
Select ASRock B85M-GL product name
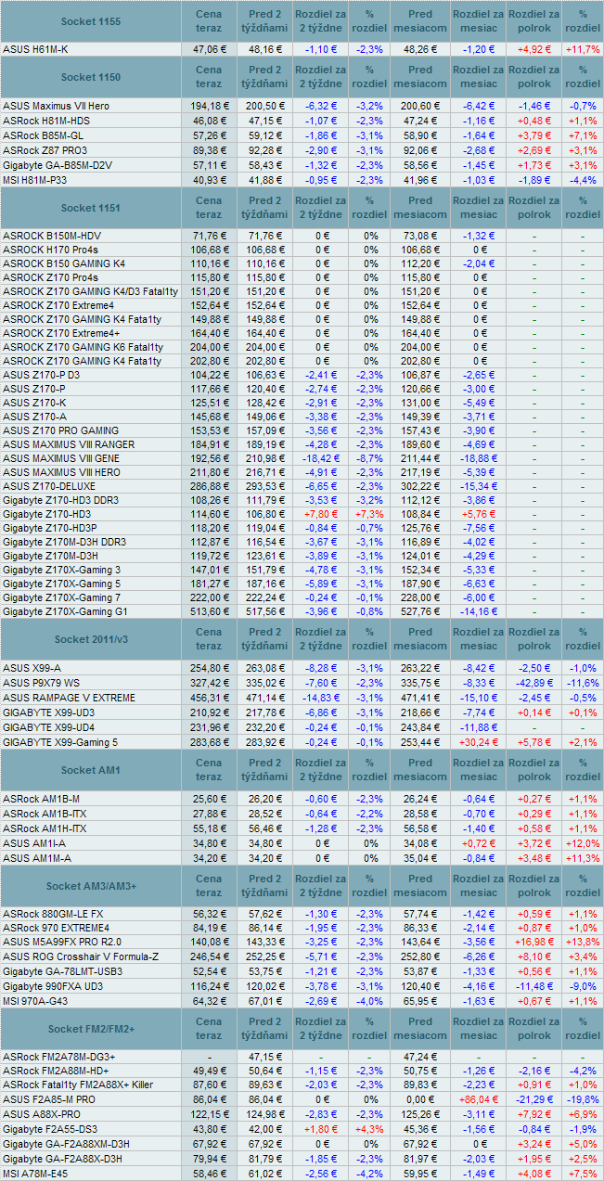click(44, 135)
